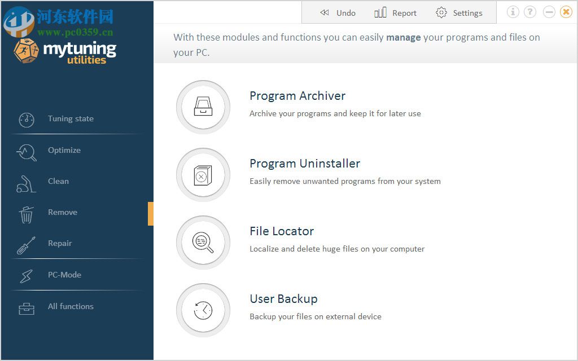Click the Optimize magnifier pulse icon
The image size is (578, 361).
point(27,152)
